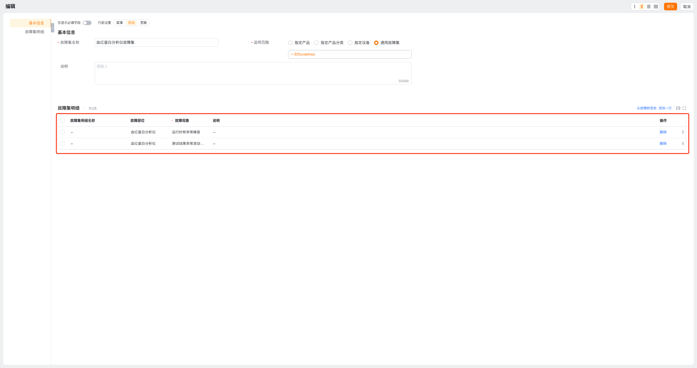Toggle 仅显示必填字段 switch

[87, 23]
